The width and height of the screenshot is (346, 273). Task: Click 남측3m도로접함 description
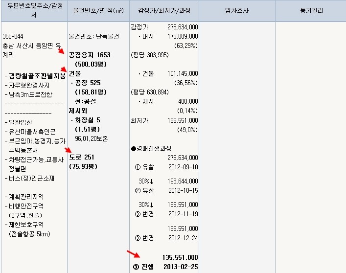click(x=31, y=94)
